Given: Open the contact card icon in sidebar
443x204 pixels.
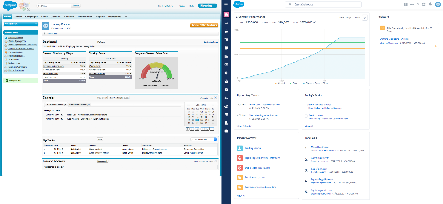Looking at the screenshot, I should pyautogui.click(x=226, y=64).
